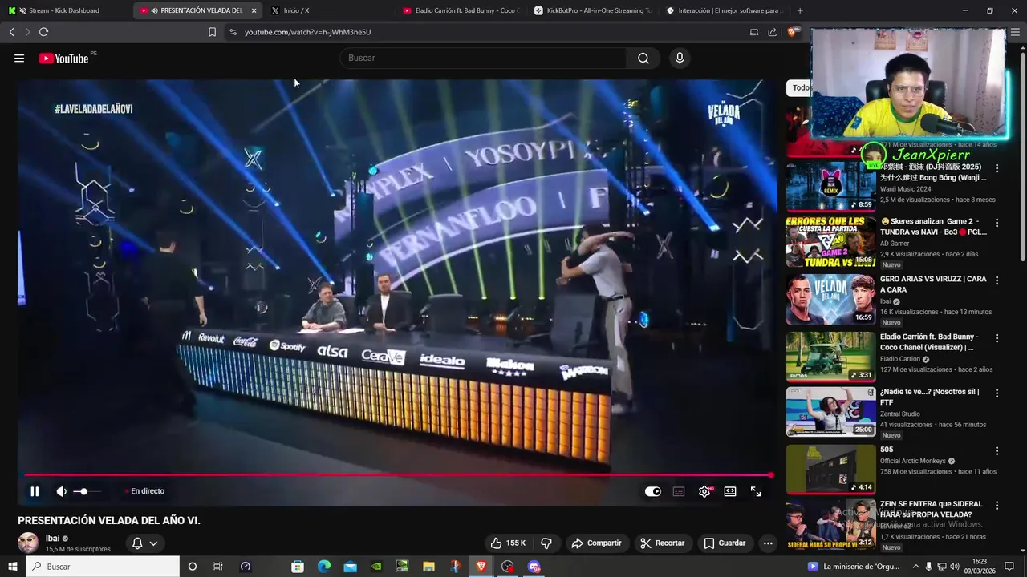Open options for Zentral Studio video
Image resolution: width=1027 pixels, height=577 pixels.
click(x=997, y=393)
